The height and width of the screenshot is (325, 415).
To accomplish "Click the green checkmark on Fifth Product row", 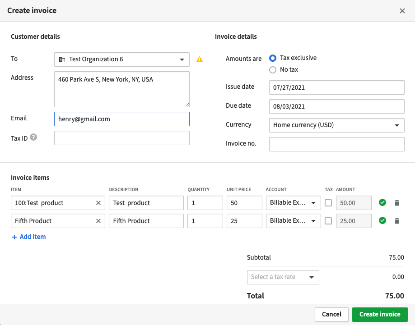I will click(382, 221).
